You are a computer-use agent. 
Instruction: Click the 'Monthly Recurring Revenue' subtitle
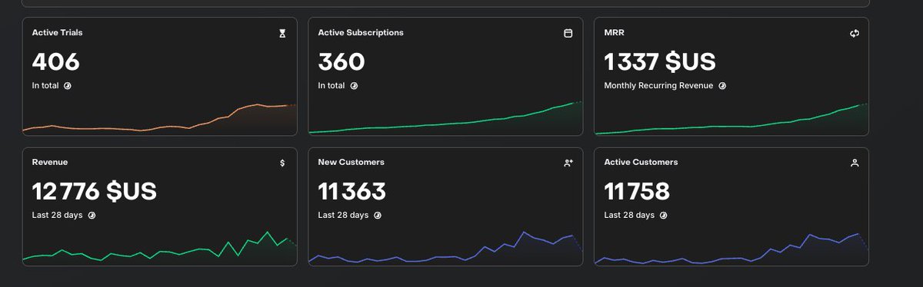(x=658, y=86)
